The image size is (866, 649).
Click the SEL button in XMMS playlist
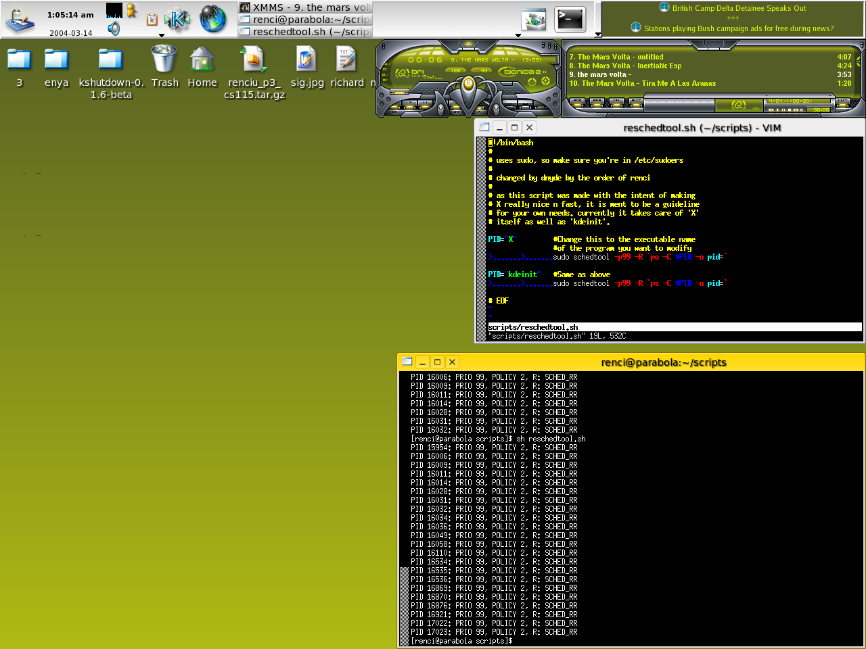[x=616, y=101]
